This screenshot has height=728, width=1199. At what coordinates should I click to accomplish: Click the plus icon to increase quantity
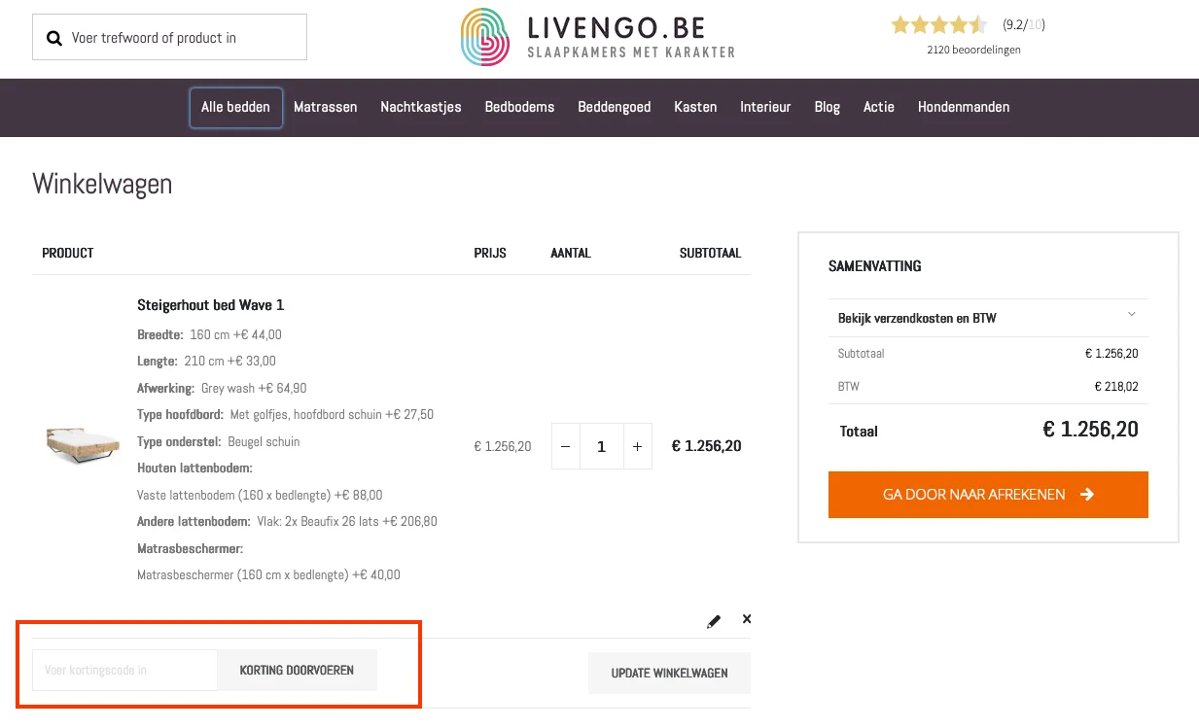637,446
